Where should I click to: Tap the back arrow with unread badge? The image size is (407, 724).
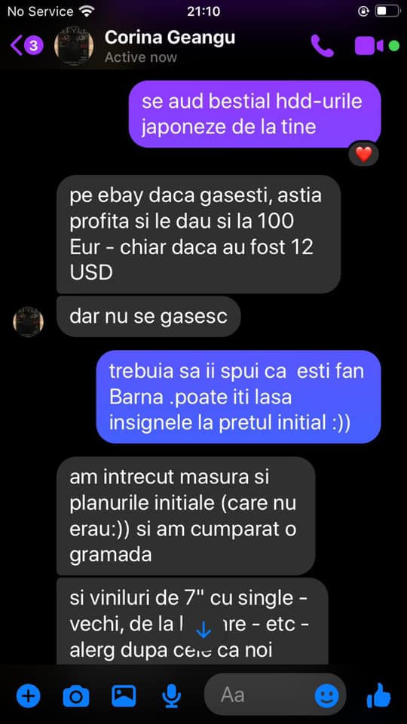(27, 45)
